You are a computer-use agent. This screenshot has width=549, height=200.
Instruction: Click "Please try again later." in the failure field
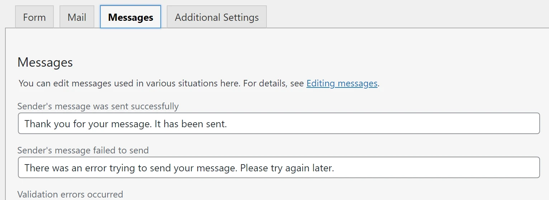[287, 168]
